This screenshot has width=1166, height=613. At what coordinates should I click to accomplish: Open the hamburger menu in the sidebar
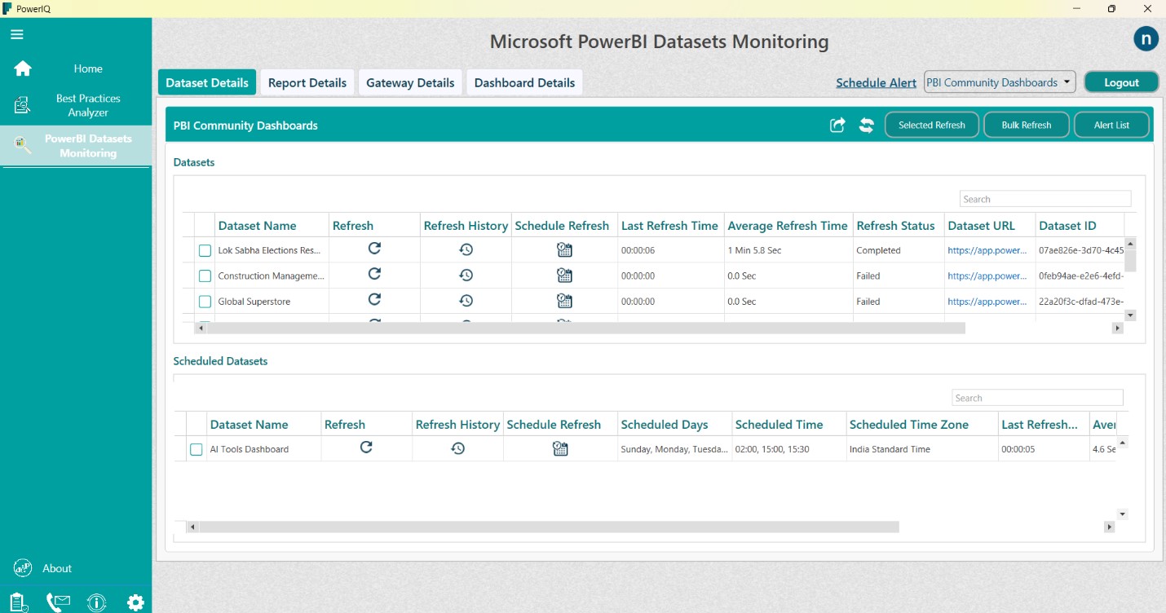pos(17,34)
